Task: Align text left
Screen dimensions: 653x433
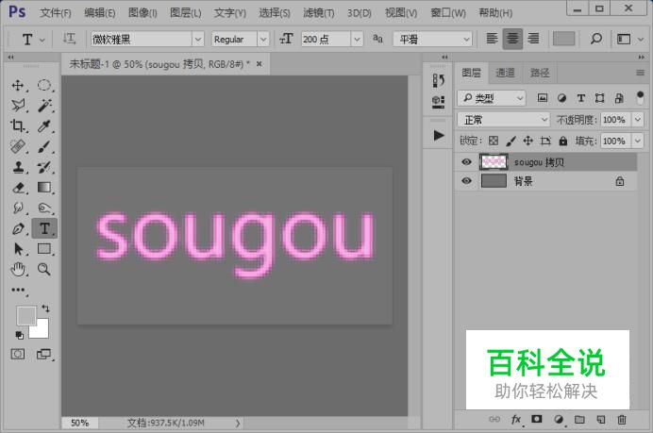Action: [492, 39]
